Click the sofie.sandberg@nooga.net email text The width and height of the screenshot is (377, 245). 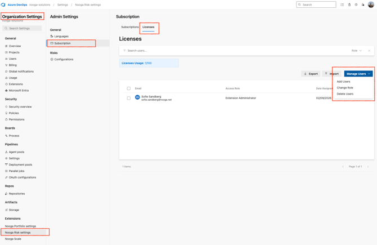(156, 100)
